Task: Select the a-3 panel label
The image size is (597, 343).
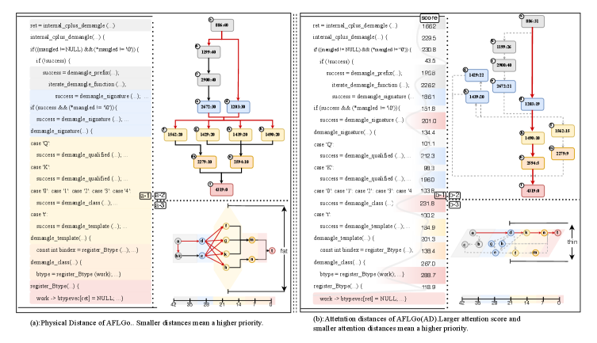Action: (160, 205)
